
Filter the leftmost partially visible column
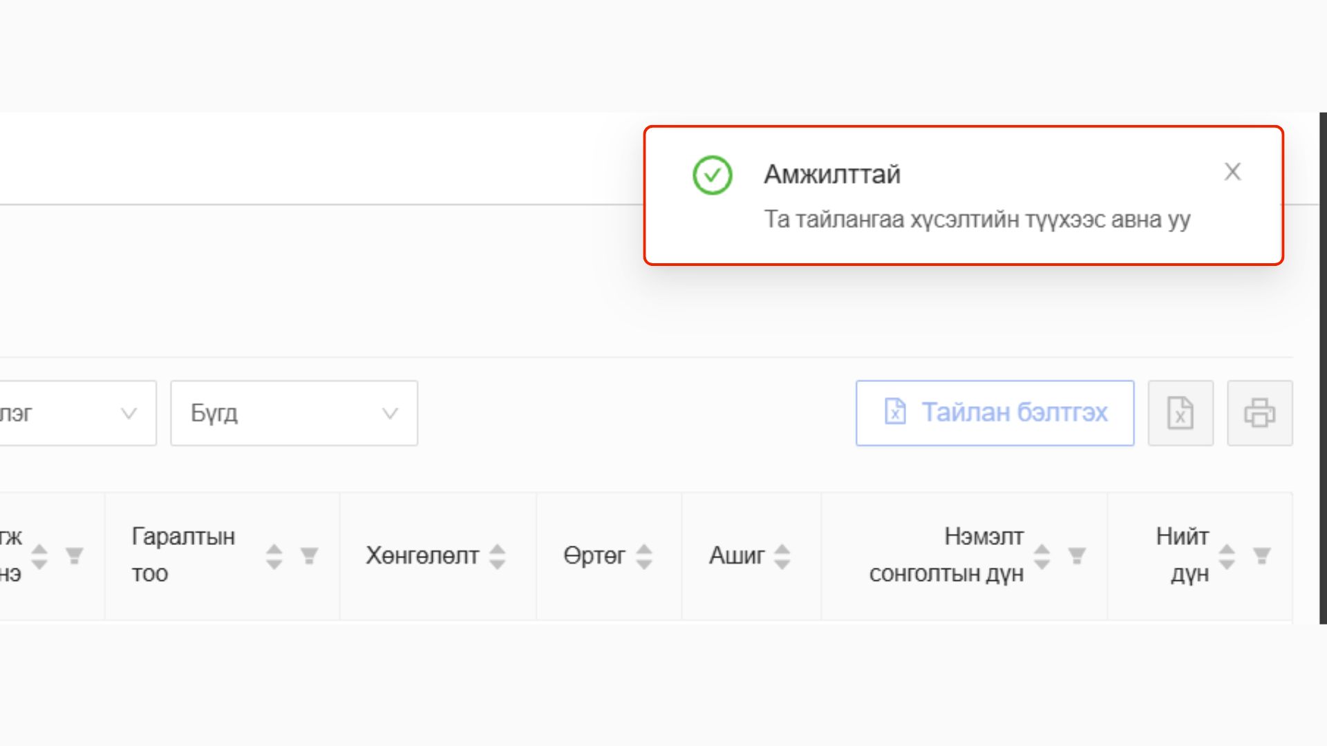[x=75, y=555]
